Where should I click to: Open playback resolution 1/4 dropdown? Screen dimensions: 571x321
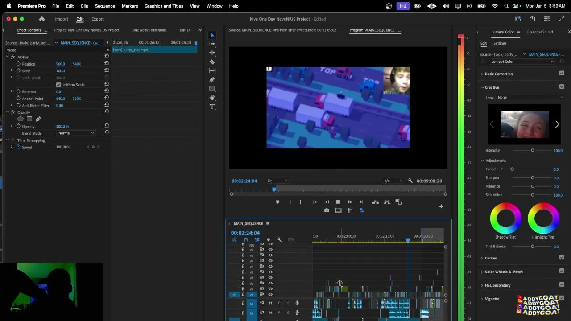[x=393, y=181]
